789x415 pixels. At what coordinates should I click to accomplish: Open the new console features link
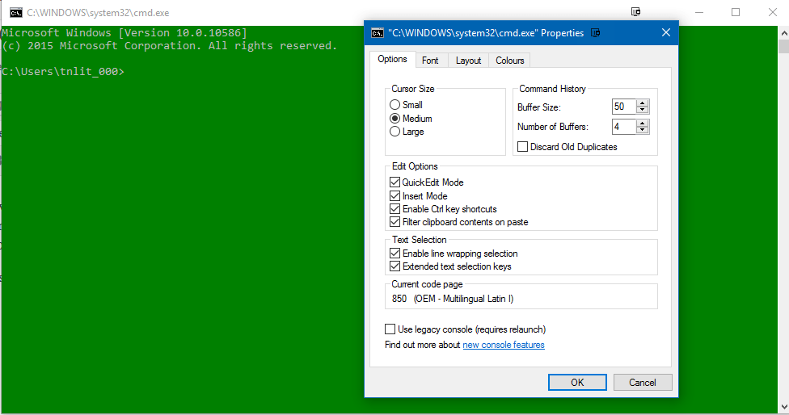[x=504, y=345]
